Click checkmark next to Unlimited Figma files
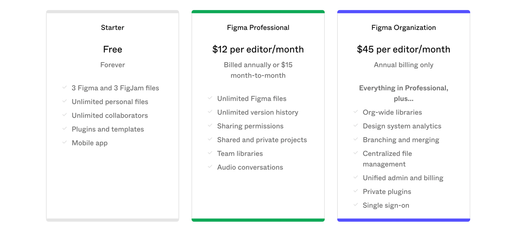The height and width of the screenshot is (230, 521). coord(210,98)
